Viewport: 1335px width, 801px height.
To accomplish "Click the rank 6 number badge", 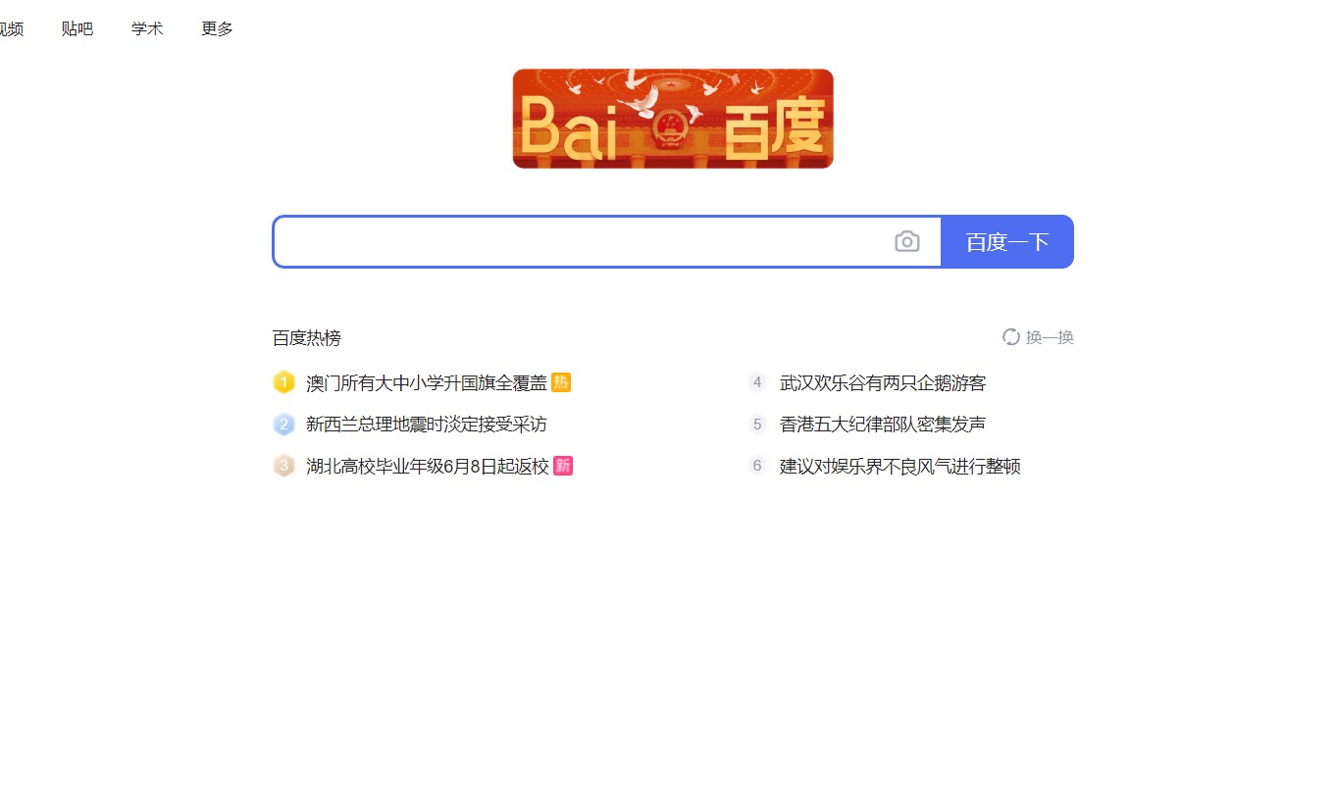I will 757,466.
